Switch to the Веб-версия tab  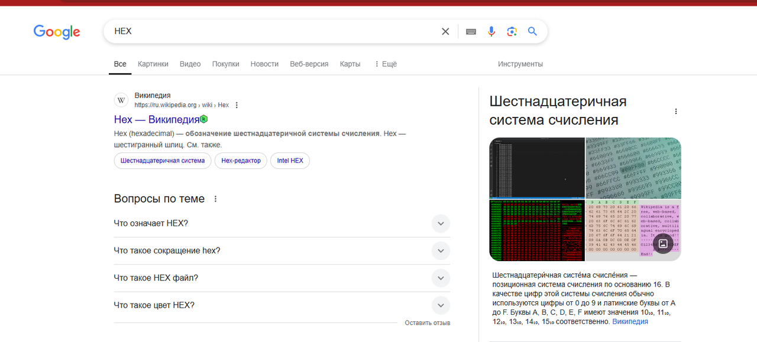[309, 64]
